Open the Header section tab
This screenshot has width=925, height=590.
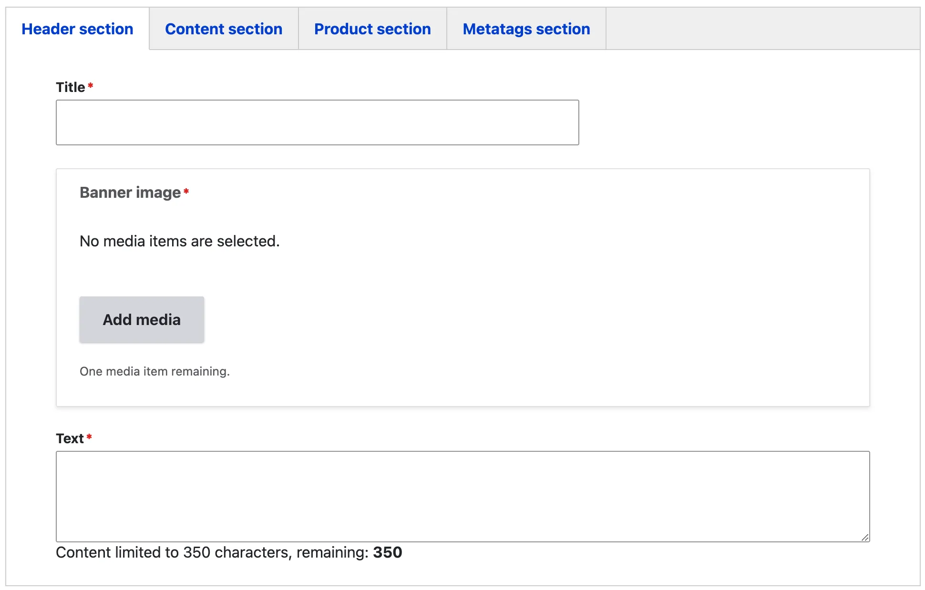pos(77,29)
